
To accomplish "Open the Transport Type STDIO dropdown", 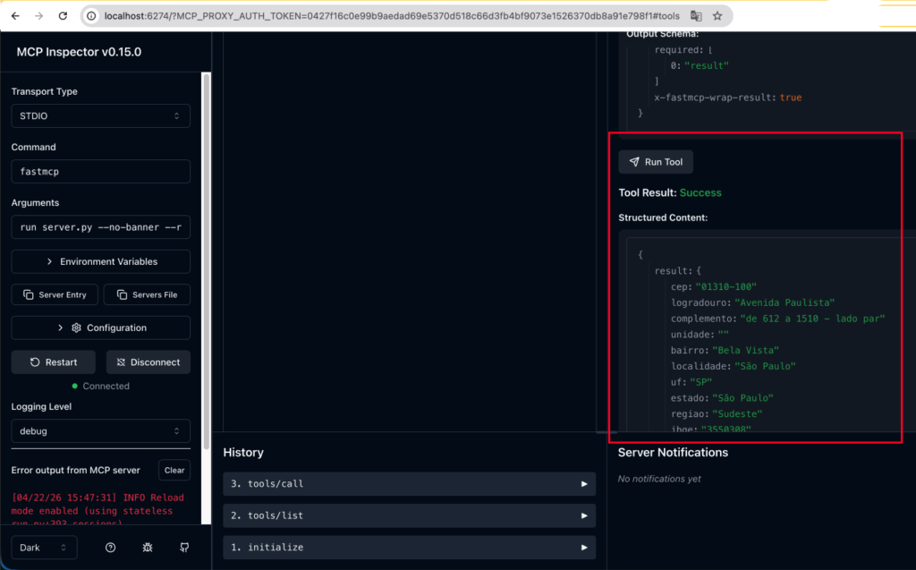I will [x=100, y=116].
